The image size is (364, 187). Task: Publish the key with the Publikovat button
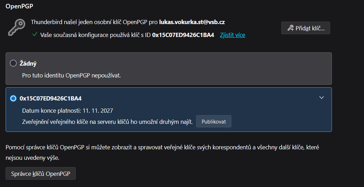[214, 121]
